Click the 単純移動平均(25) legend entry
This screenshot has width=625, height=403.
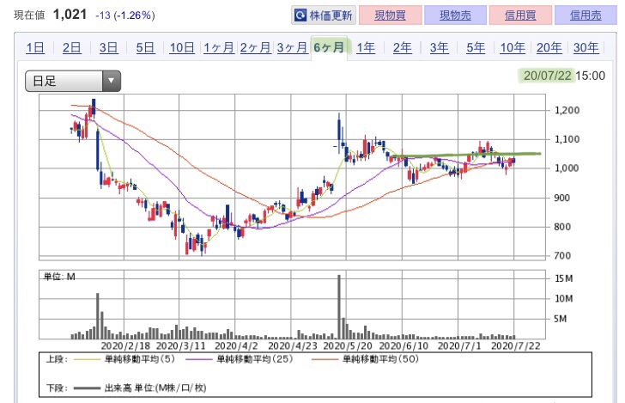pyautogui.click(x=240, y=359)
